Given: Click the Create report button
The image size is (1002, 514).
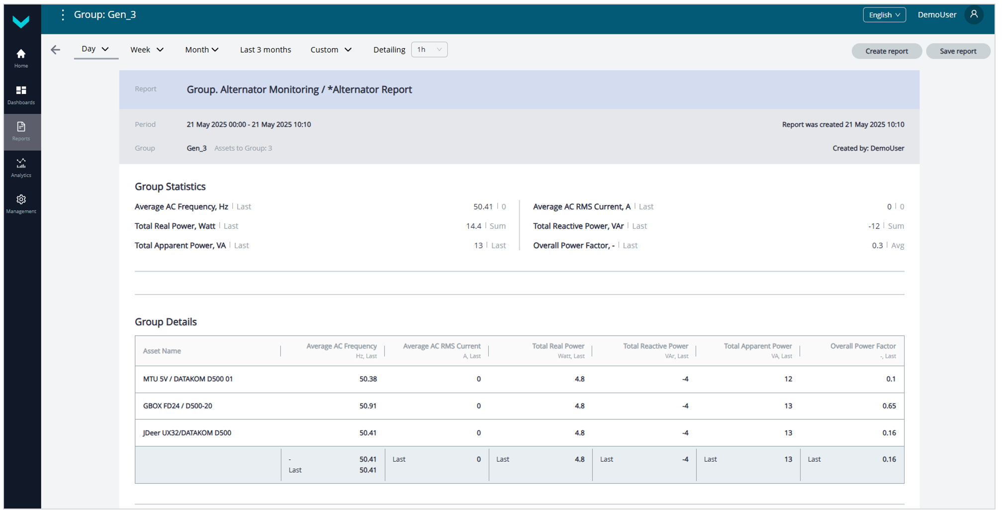Looking at the screenshot, I should 886,51.
